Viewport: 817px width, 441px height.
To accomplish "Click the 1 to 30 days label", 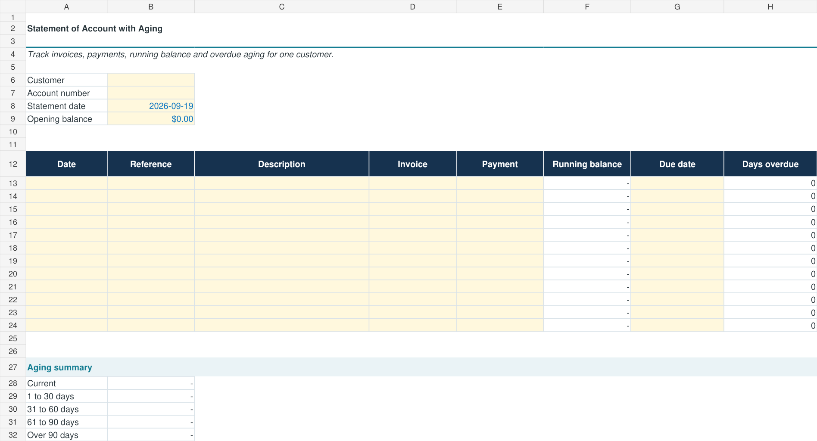I will 50,396.
